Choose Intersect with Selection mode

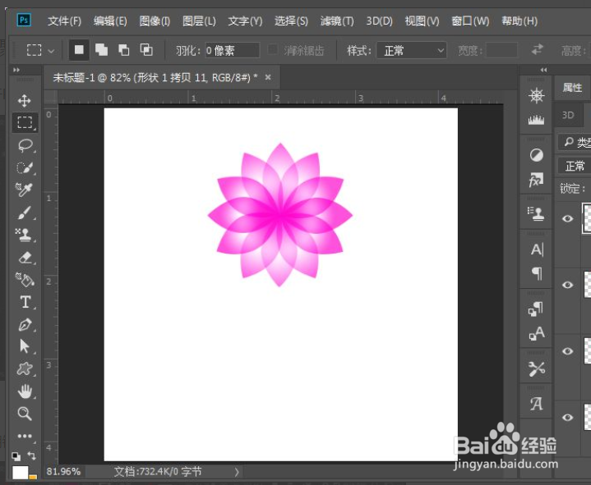pyautogui.click(x=146, y=50)
